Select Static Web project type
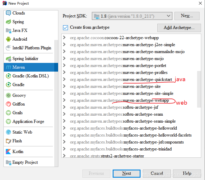This screenshot has width=205, height=180. (29, 132)
